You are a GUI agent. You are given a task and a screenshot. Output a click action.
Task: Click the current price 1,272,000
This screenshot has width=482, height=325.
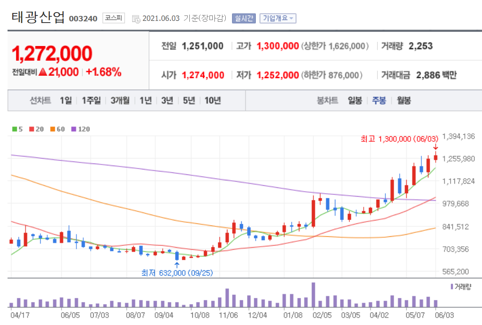tap(52, 54)
